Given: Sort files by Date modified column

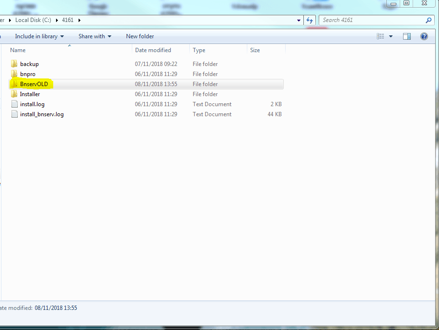Looking at the screenshot, I should click(153, 50).
